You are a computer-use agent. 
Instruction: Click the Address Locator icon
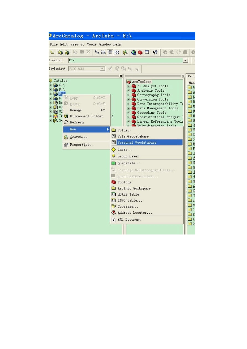click(x=114, y=212)
